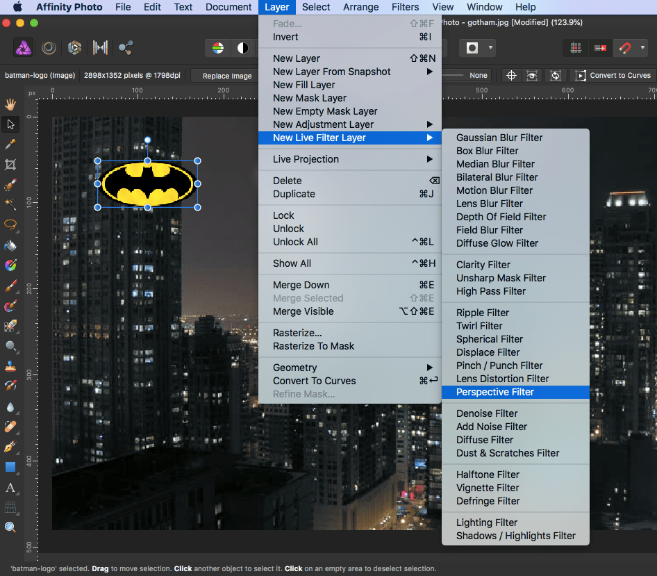Click the Convert to Curves button
The height and width of the screenshot is (576, 657).
pos(613,75)
